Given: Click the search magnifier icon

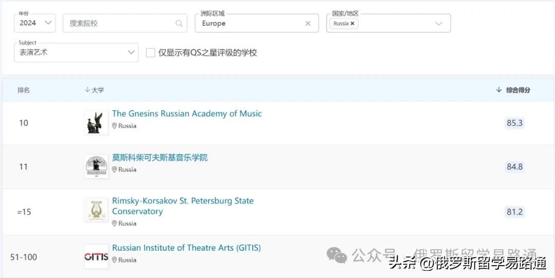Looking at the screenshot, I should tap(179, 23).
